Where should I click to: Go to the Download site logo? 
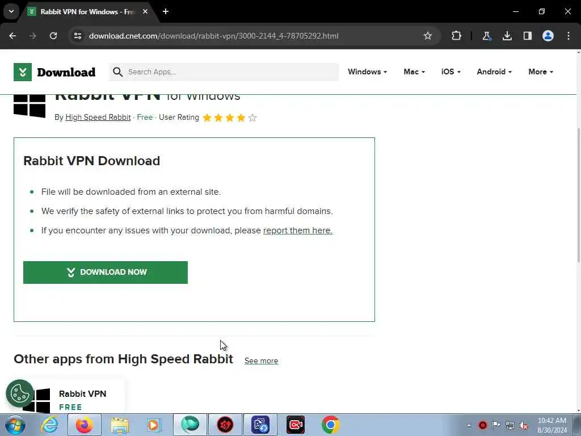[54, 72]
